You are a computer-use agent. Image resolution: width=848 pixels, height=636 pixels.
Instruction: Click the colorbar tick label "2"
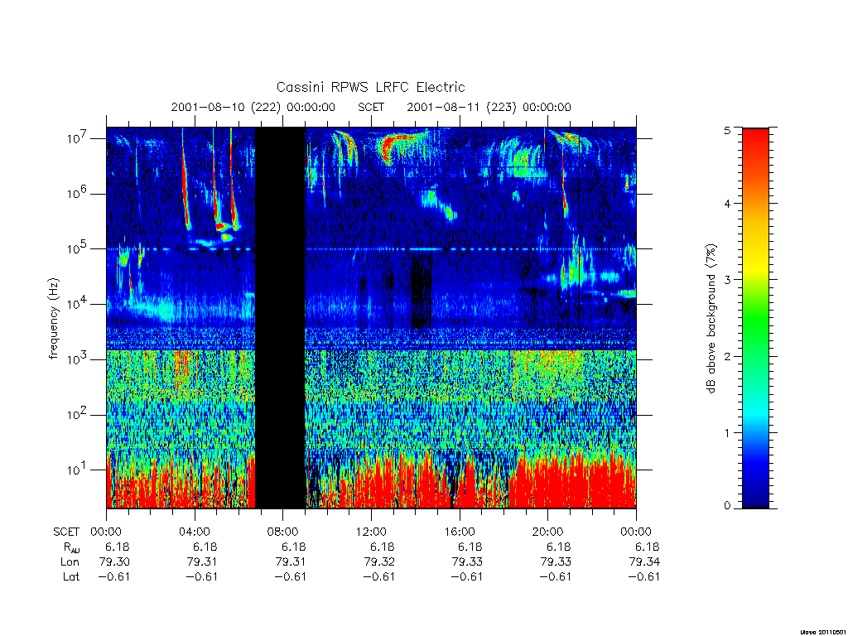727,356
